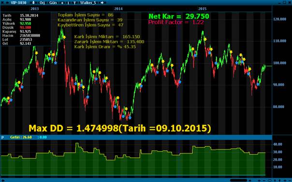The height and width of the screenshot is (182, 292).
Task: Select the Getiri : 26.60 indicator label
Action: 21,137
